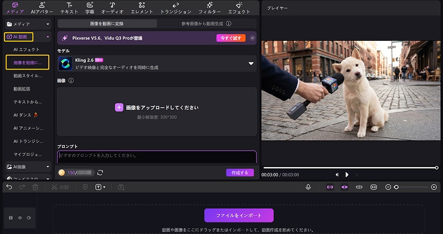Click the dog preview image in player

(351, 91)
